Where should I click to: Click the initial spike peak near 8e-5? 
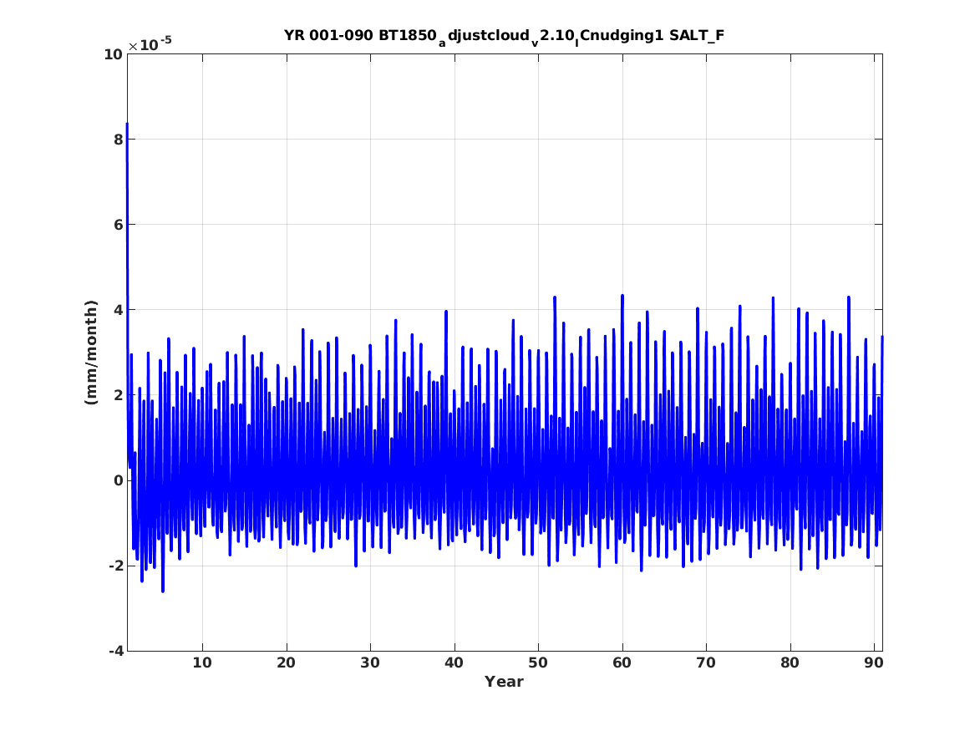coord(127,124)
